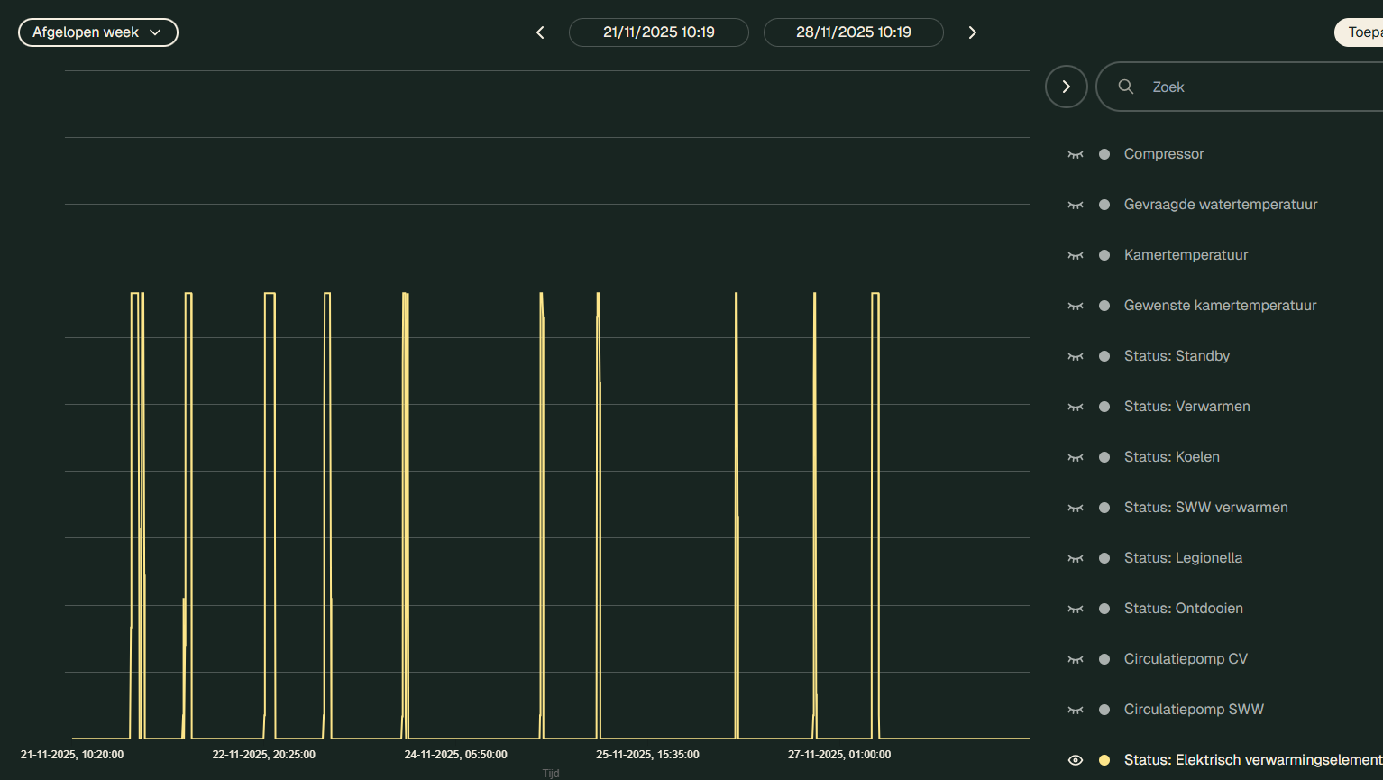The image size is (1383, 780).
Task: Show Status: SWW verwarmen via eye icon
Action: (x=1076, y=508)
